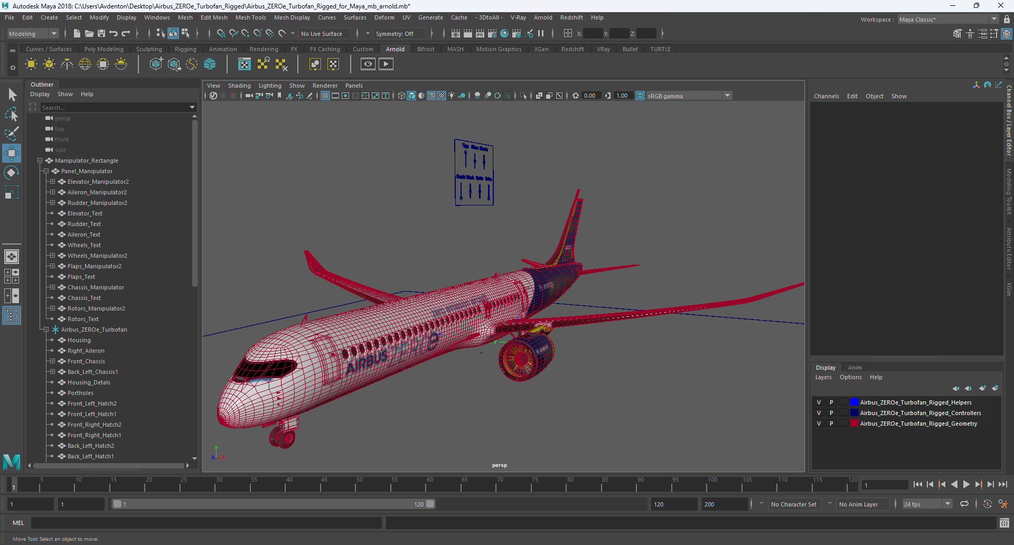Collapse the Panel_Manipulator node
Viewport: 1014px width, 545px height.
tap(46, 171)
